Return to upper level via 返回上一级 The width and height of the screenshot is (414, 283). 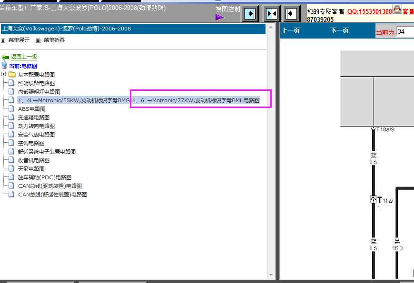(24, 57)
